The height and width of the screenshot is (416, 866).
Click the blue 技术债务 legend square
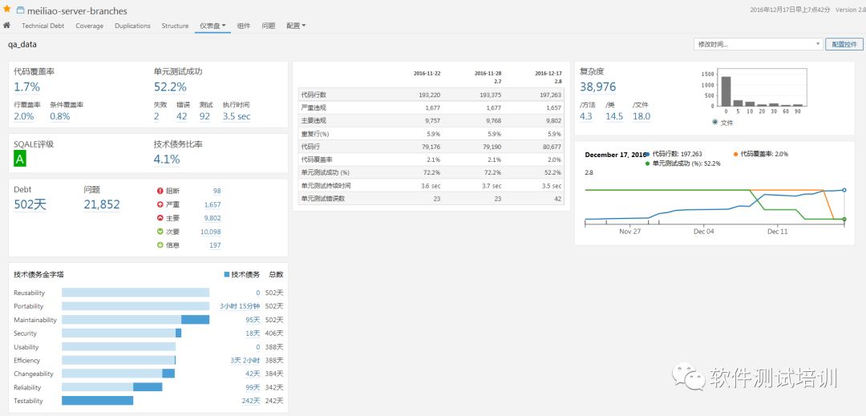point(226,275)
